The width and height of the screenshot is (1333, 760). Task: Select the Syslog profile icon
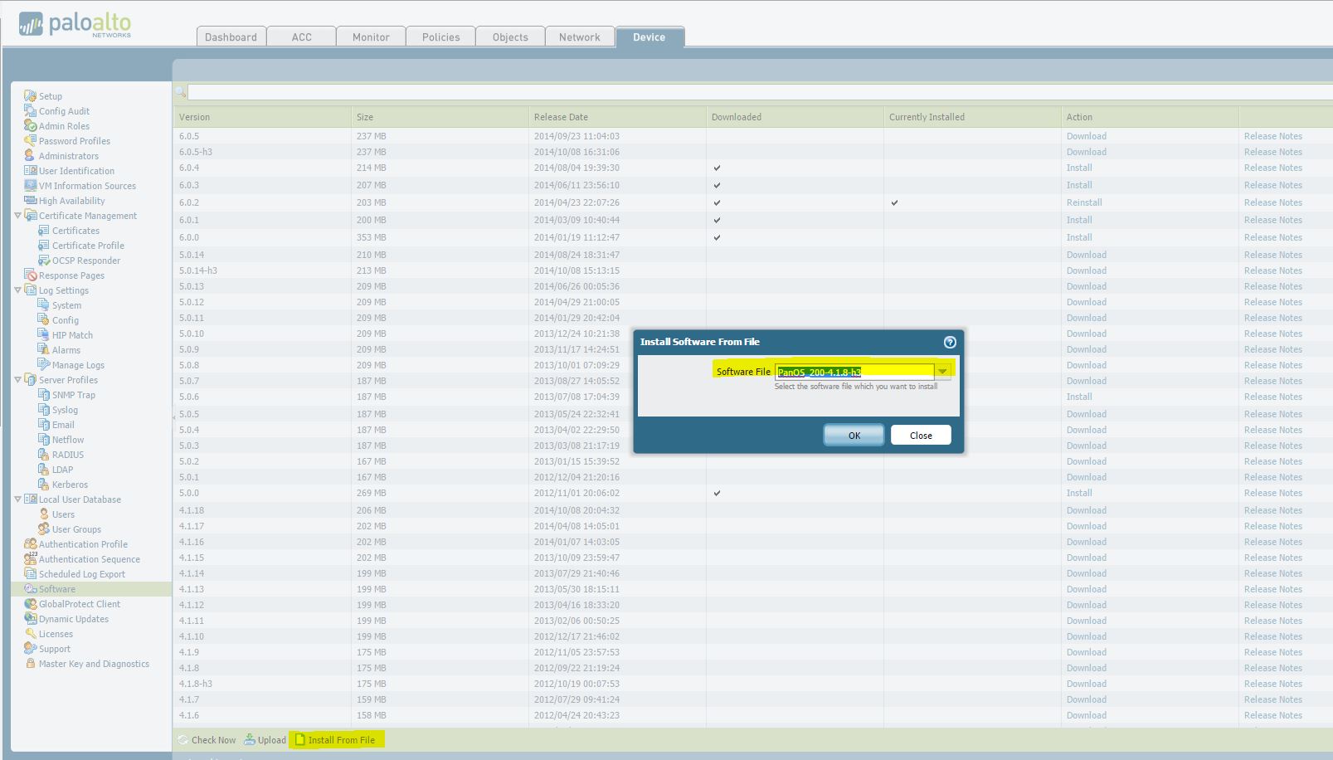pos(44,410)
